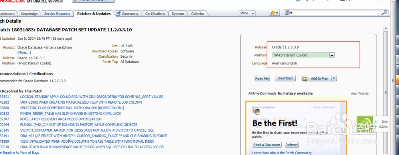Open the recent searches clock icon
Screen dimensions: 399x155
[288, 13]
